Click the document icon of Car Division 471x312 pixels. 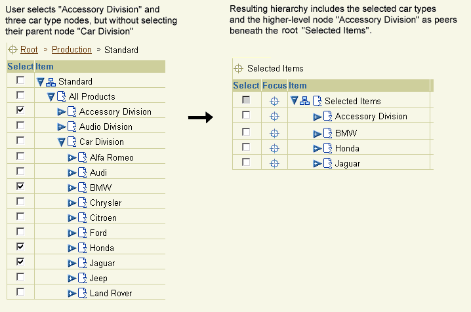(x=72, y=142)
